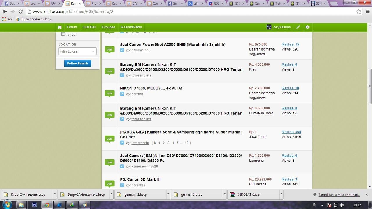This screenshot has width=372, height=209.
Task: Open Windows Start menu
Action: (x=7, y=205)
